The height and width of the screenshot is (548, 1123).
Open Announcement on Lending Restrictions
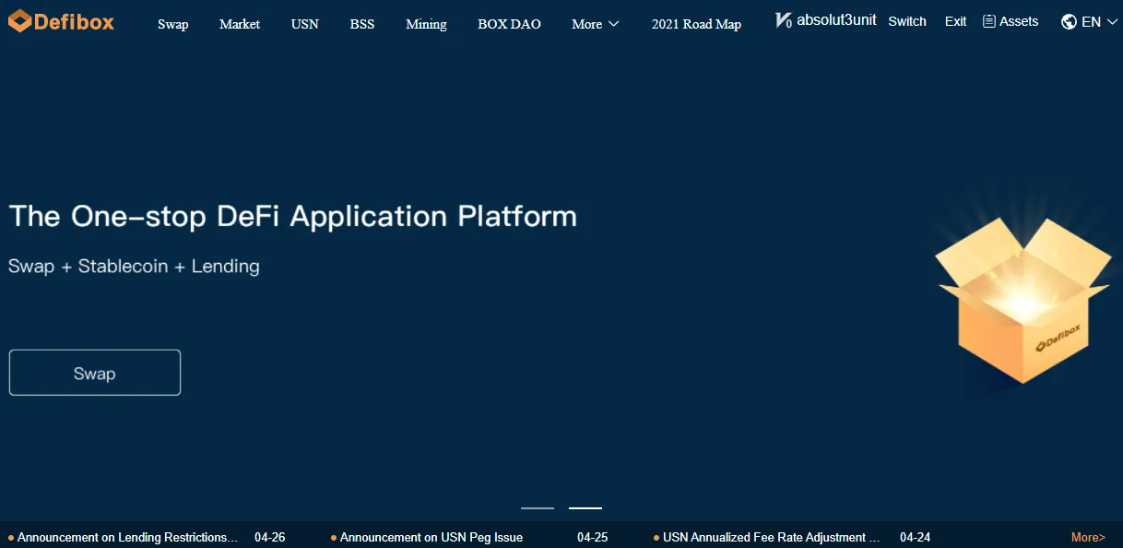click(x=127, y=537)
